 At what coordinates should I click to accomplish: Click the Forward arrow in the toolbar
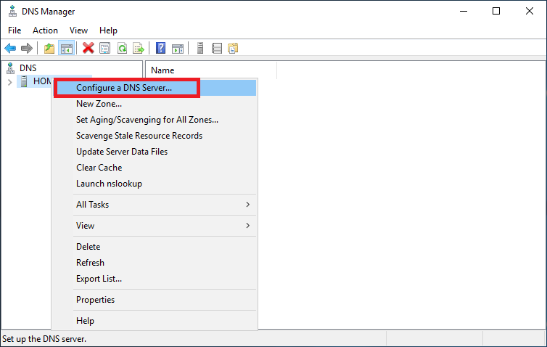(27, 49)
